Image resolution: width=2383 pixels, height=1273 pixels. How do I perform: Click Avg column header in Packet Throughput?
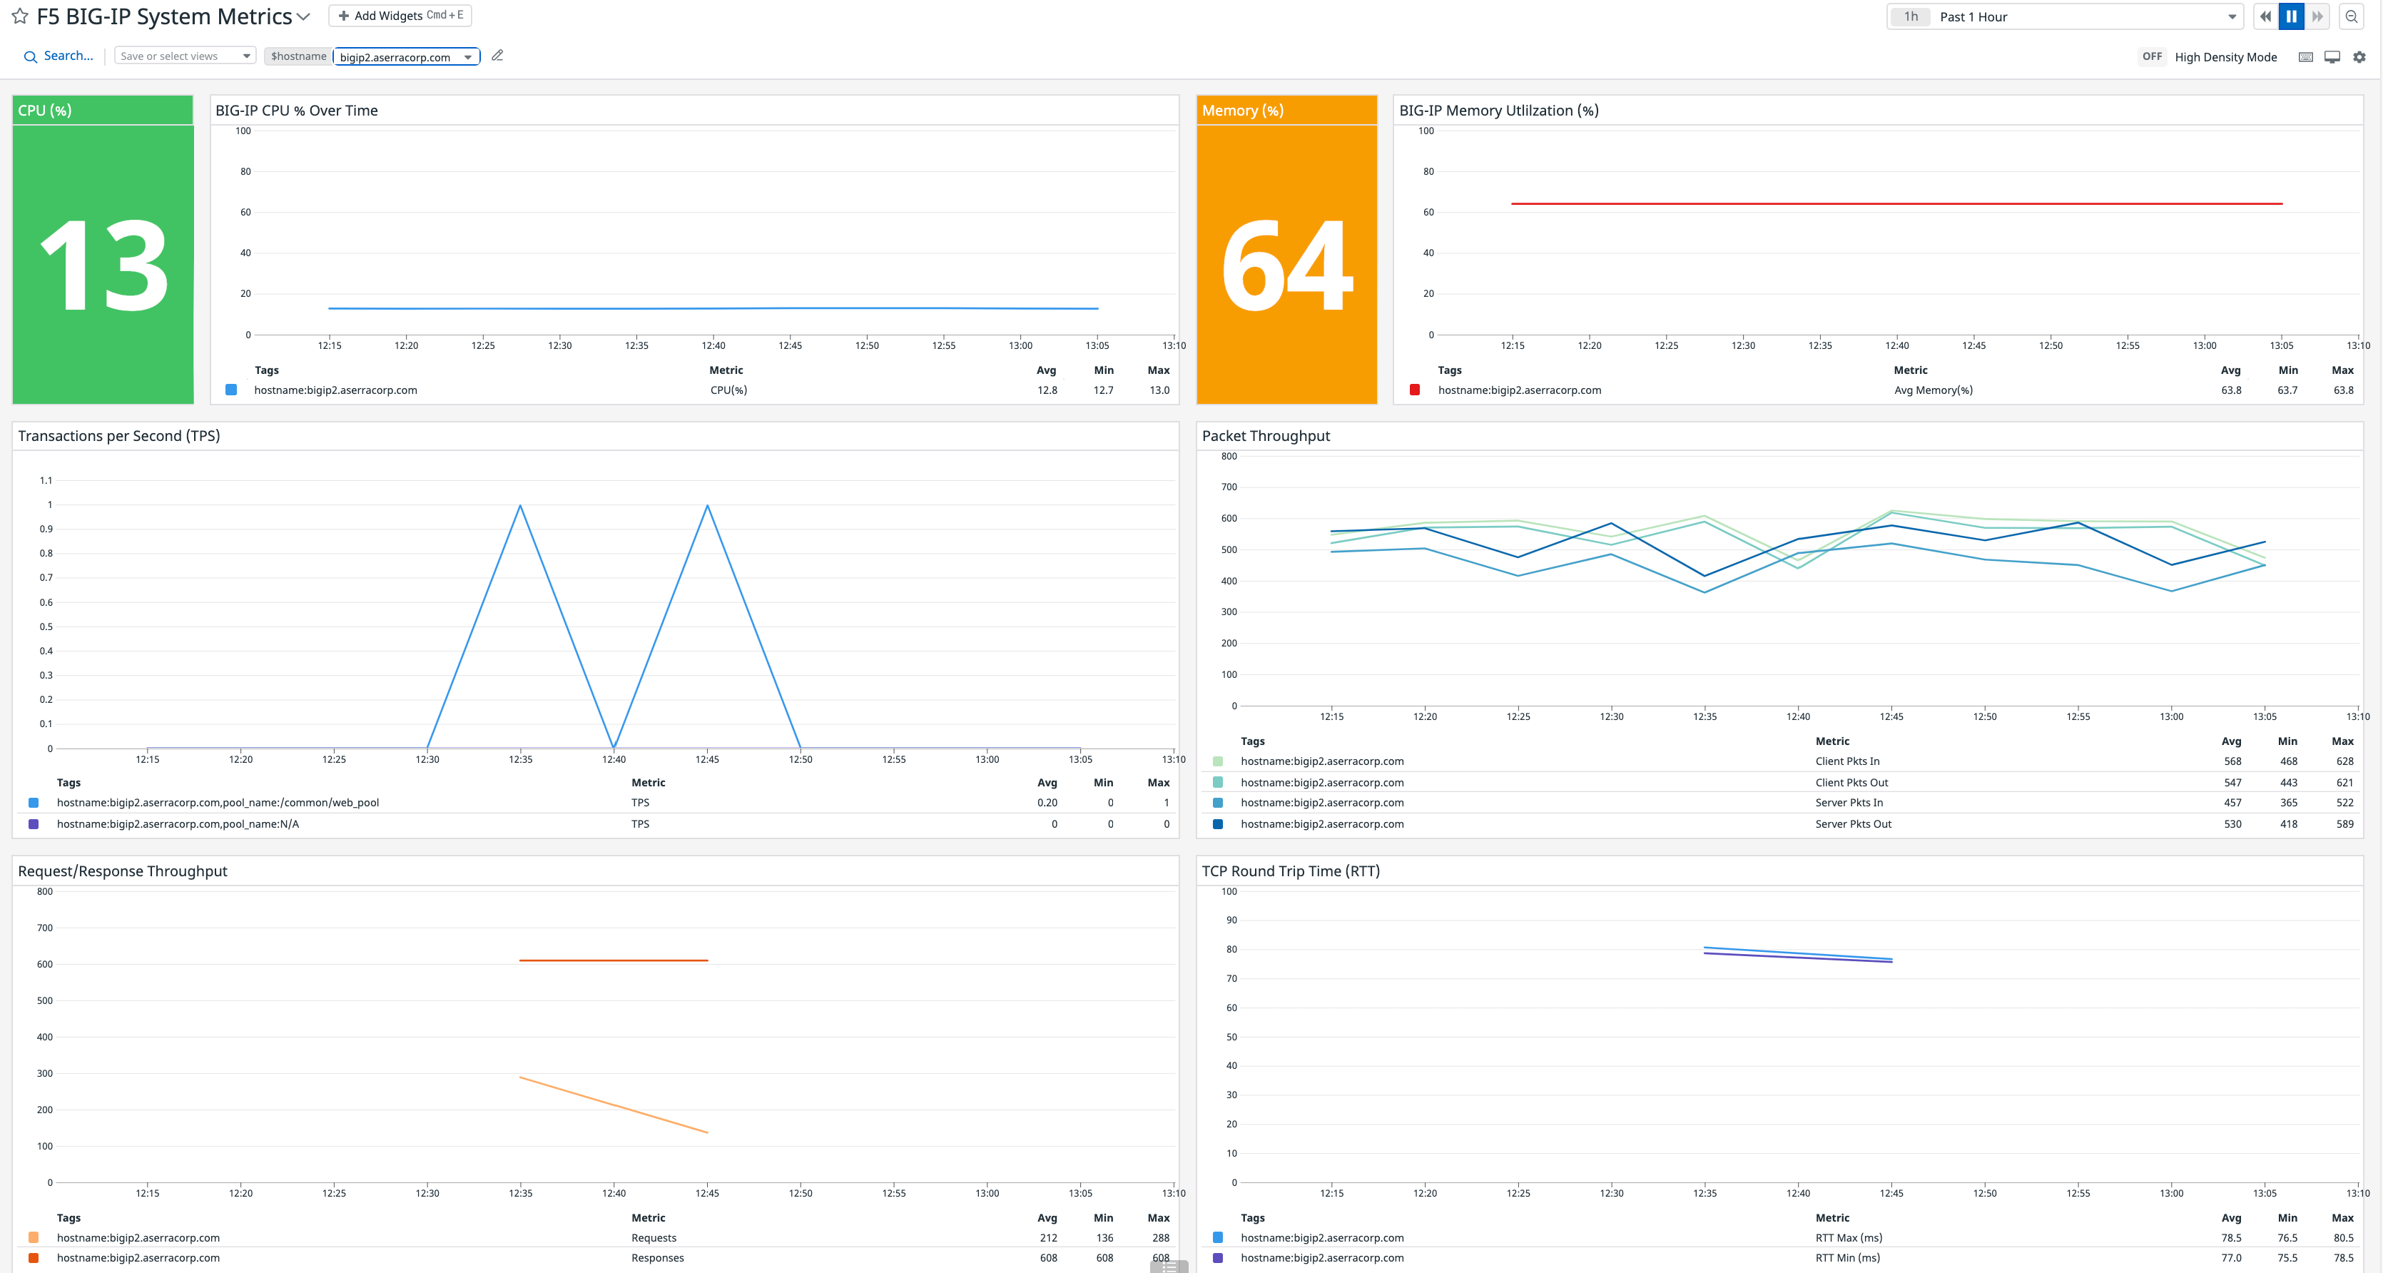point(2230,741)
